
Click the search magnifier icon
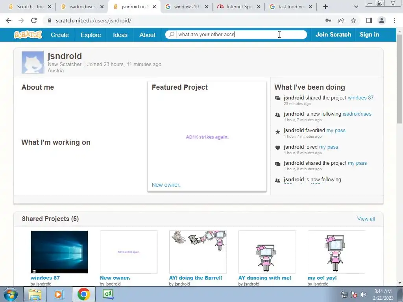pyautogui.click(x=172, y=35)
